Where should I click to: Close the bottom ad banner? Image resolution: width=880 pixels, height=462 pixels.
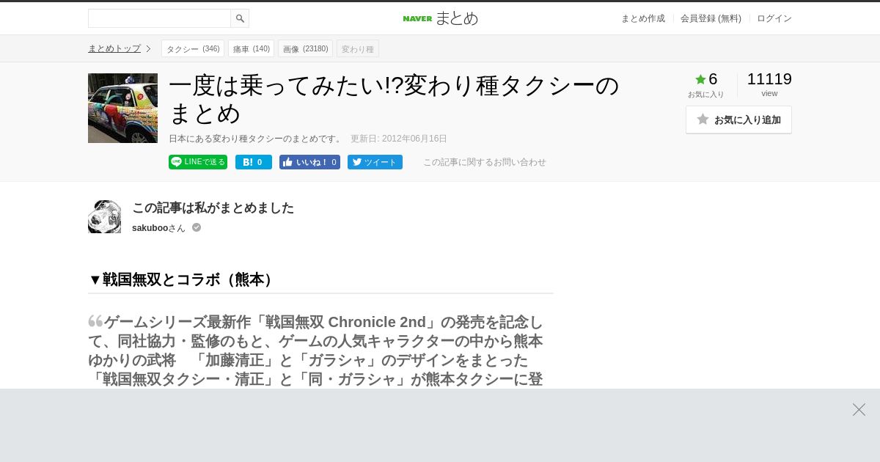click(859, 409)
